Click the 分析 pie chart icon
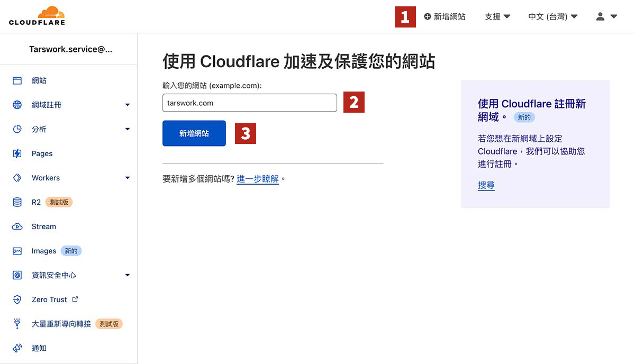The image size is (635, 364). [17, 129]
